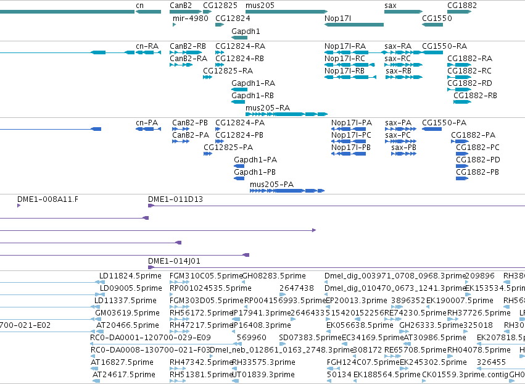Viewport: 525px width, 384px height.
Task: Select the CG12824 gene label
Action: coord(233,19)
